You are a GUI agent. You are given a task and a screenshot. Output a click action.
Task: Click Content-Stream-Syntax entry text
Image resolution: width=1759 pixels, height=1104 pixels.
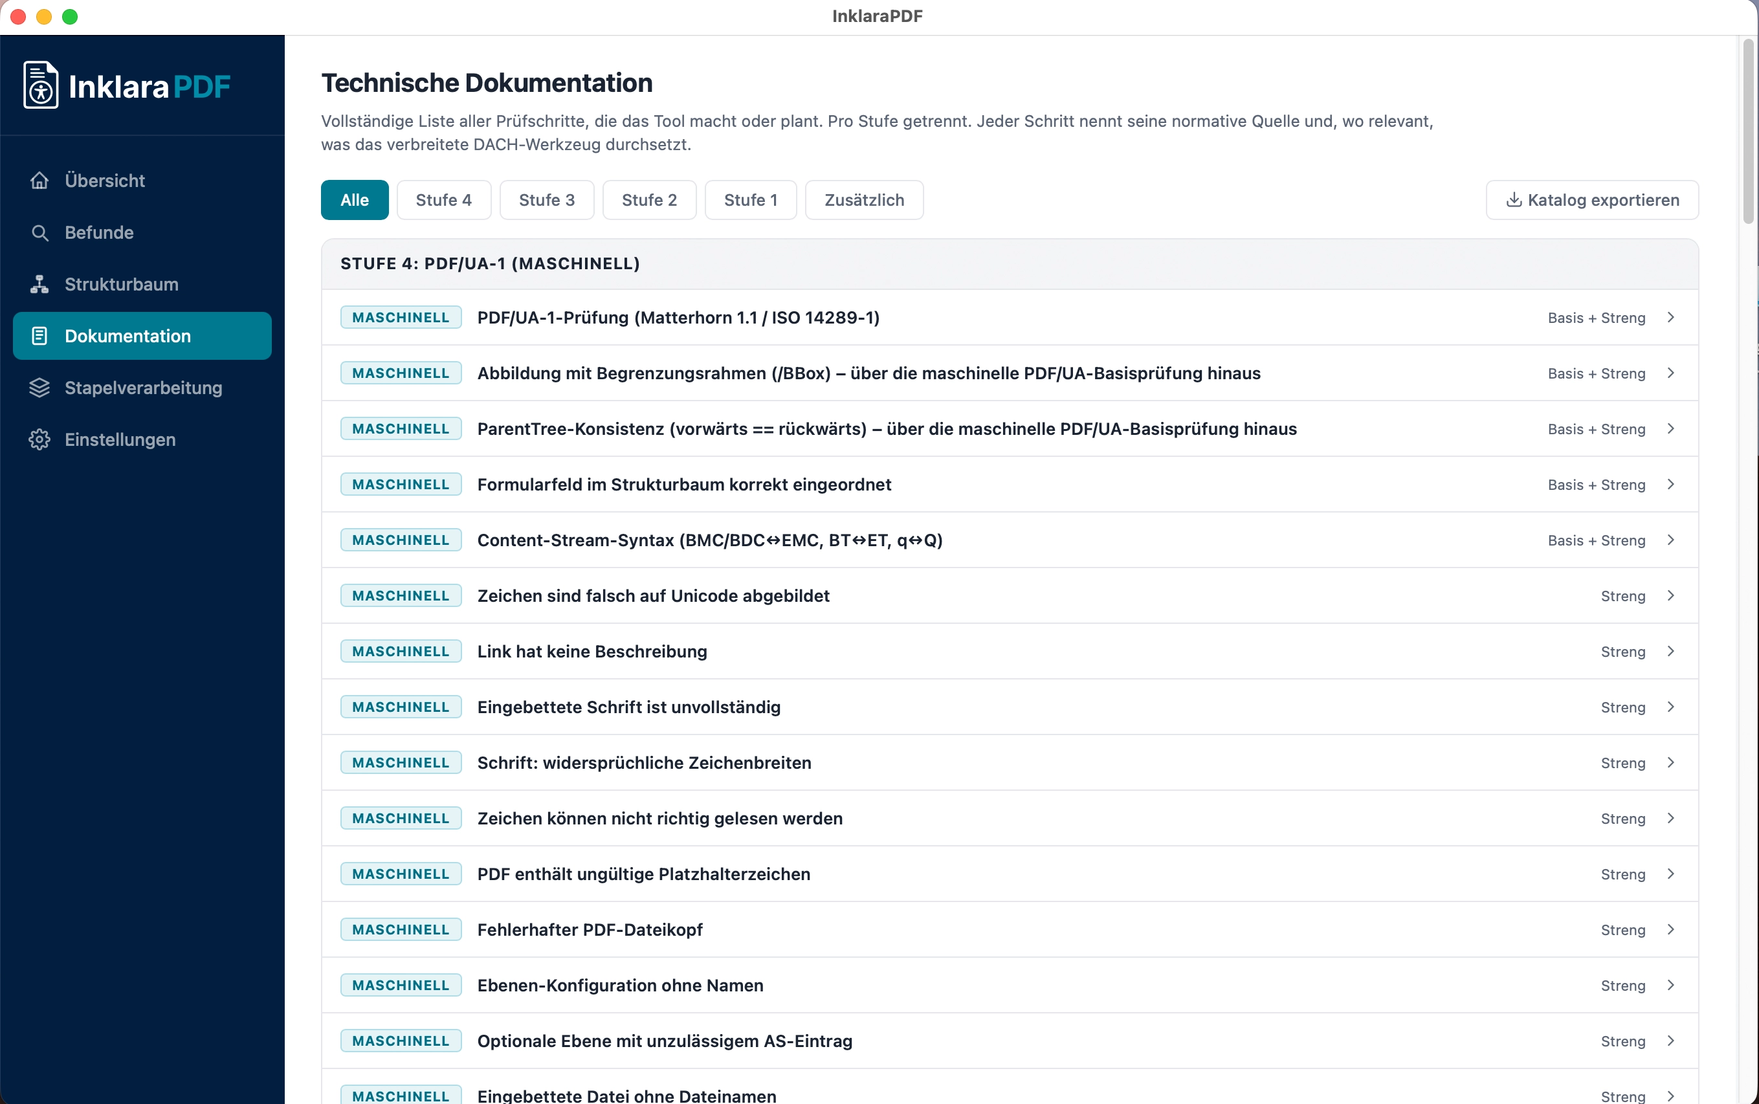710,540
